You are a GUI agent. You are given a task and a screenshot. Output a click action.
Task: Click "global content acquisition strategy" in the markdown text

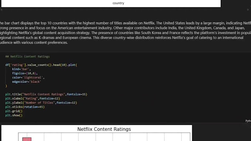tap(62, 33)
